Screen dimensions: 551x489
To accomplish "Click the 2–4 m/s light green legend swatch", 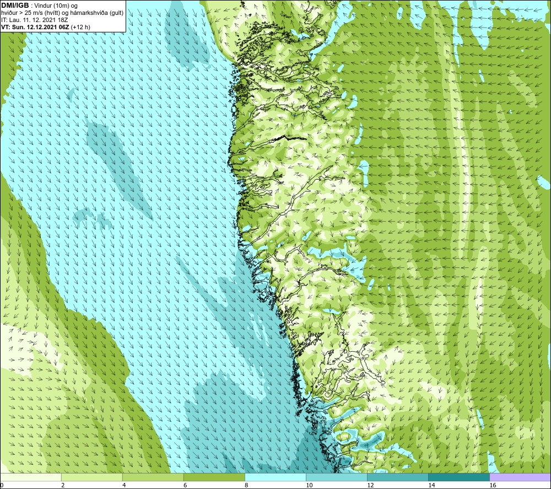I will click(92, 477).
